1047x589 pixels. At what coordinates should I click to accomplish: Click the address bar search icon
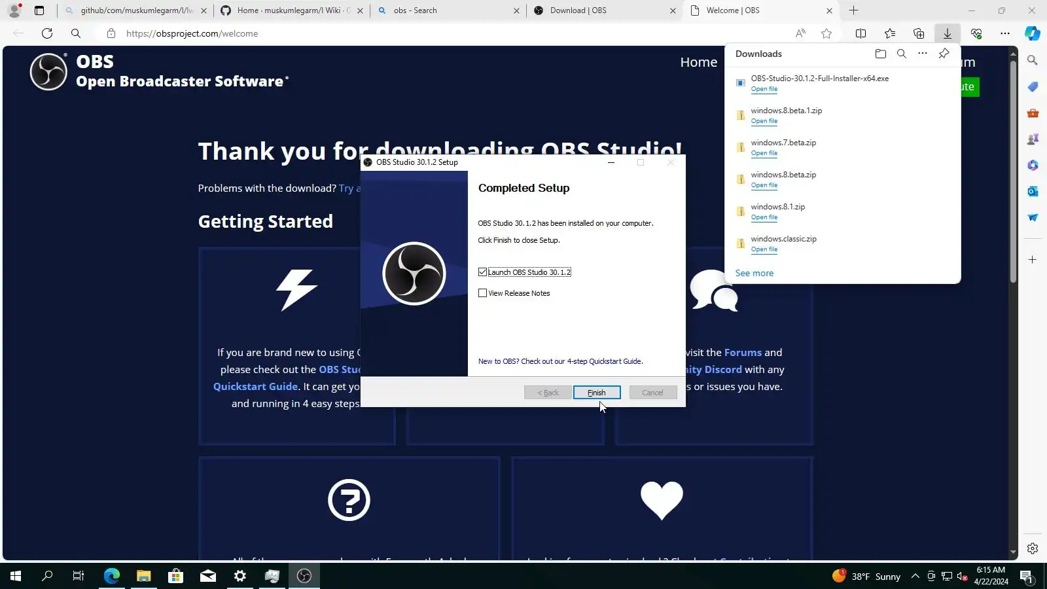(x=76, y=33)
